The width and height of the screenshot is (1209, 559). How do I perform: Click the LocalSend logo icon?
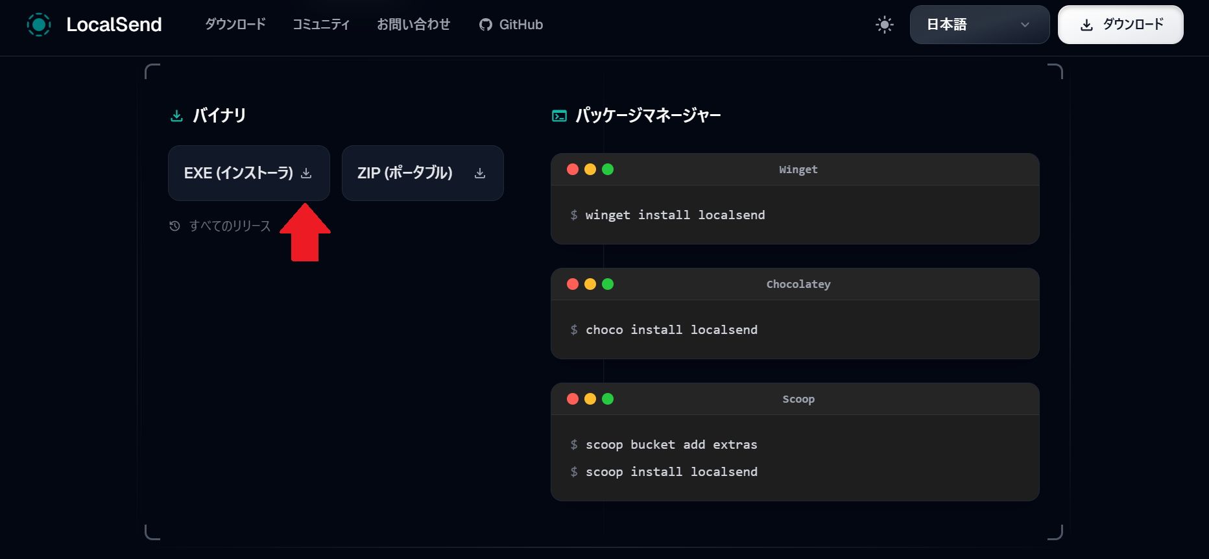(39, 25)
